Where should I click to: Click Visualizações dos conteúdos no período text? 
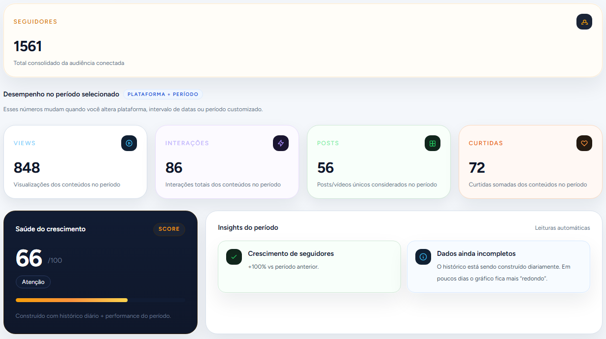[x=67, y=185]
